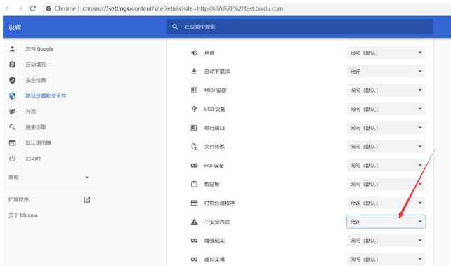Image resolution: width=451 pixels, height=266 pixels.
Task: Open the 声音 permission dropdown
Action: [x=386, y=53]
